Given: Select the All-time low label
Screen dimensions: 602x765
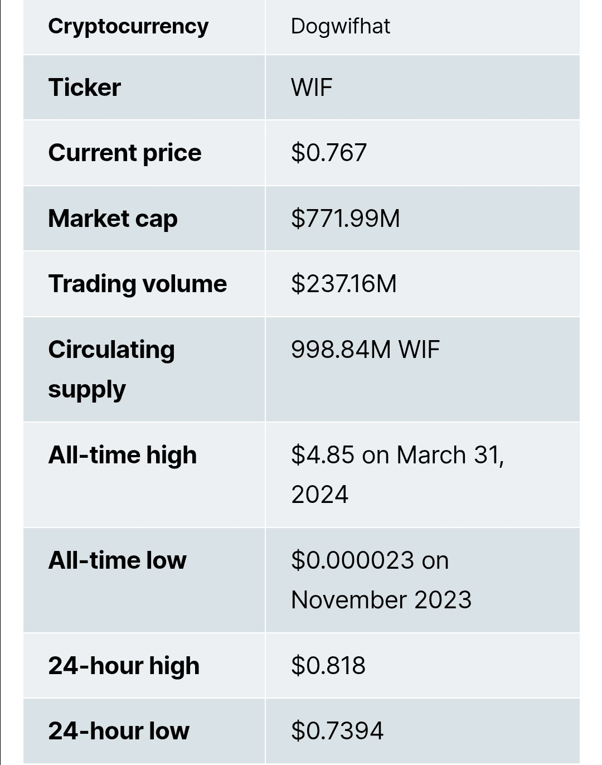Looking at the screenshot, I should (x=118, y=560).
